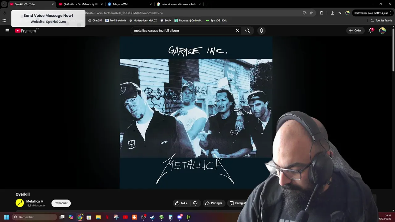This screenshot has width=395, height=222.
Task: Open the Moderation - Kick.CX bookmark
Action: point(143,21)
